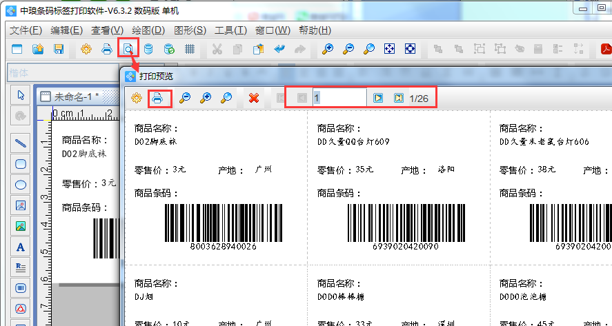Go to the next preview page

[377, 98]
